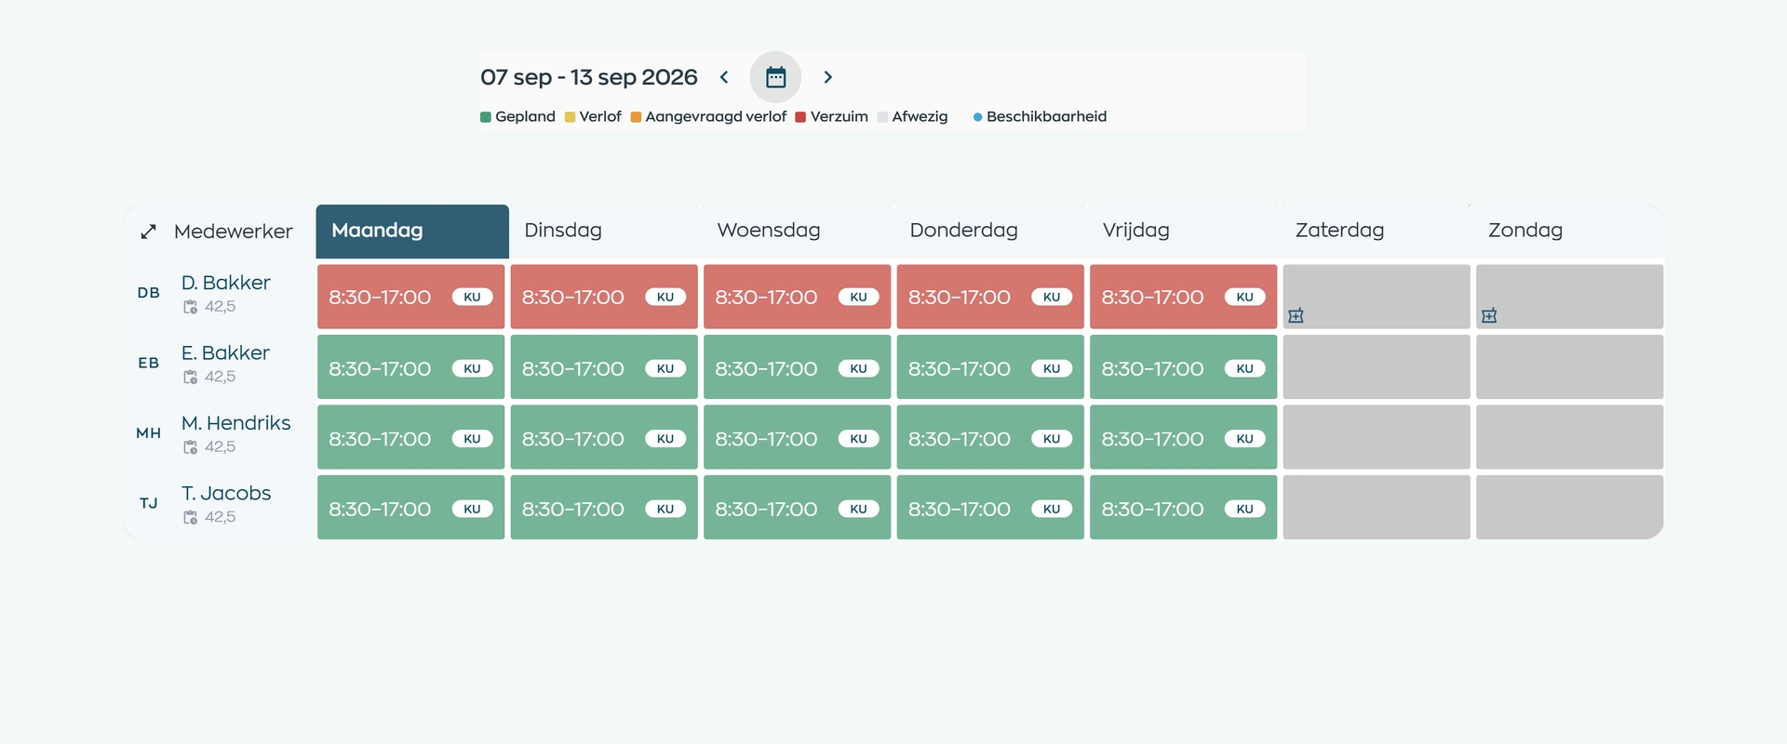Click E. Bakker's empty Zaterdag cell
The height and width of the screenshot is (744, 1787).
1377,367
